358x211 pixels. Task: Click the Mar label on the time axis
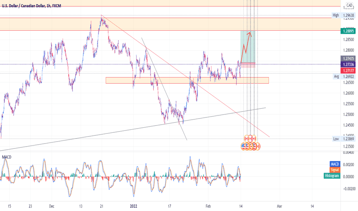[x=279, y=206]
